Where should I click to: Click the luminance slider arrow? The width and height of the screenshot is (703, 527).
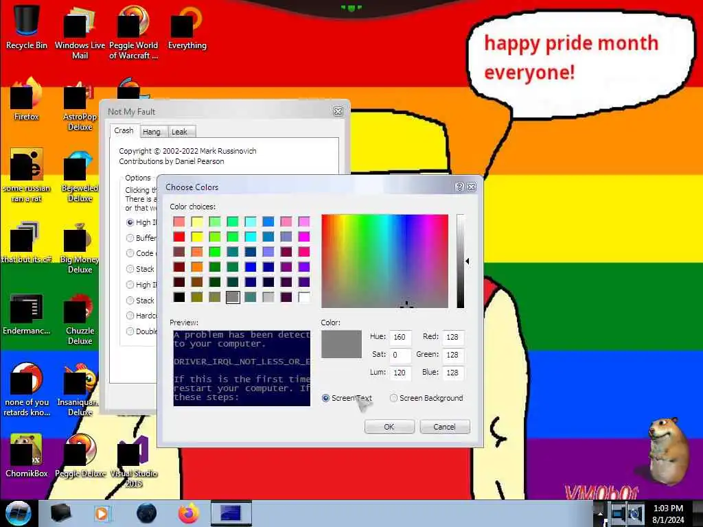click(x=467, y=261)
